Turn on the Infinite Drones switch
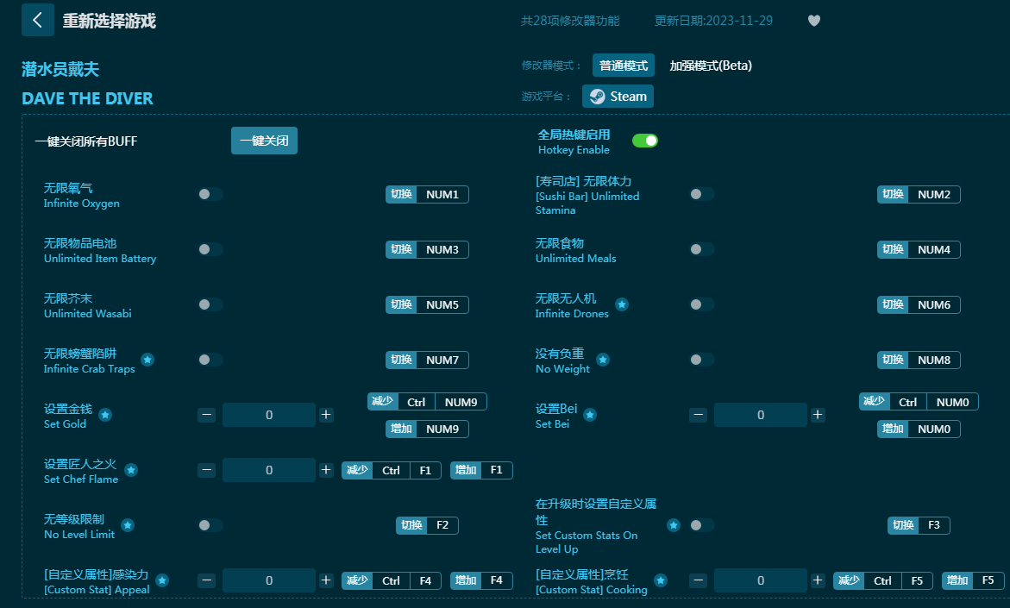1010x608 pixels. (702, 304)
